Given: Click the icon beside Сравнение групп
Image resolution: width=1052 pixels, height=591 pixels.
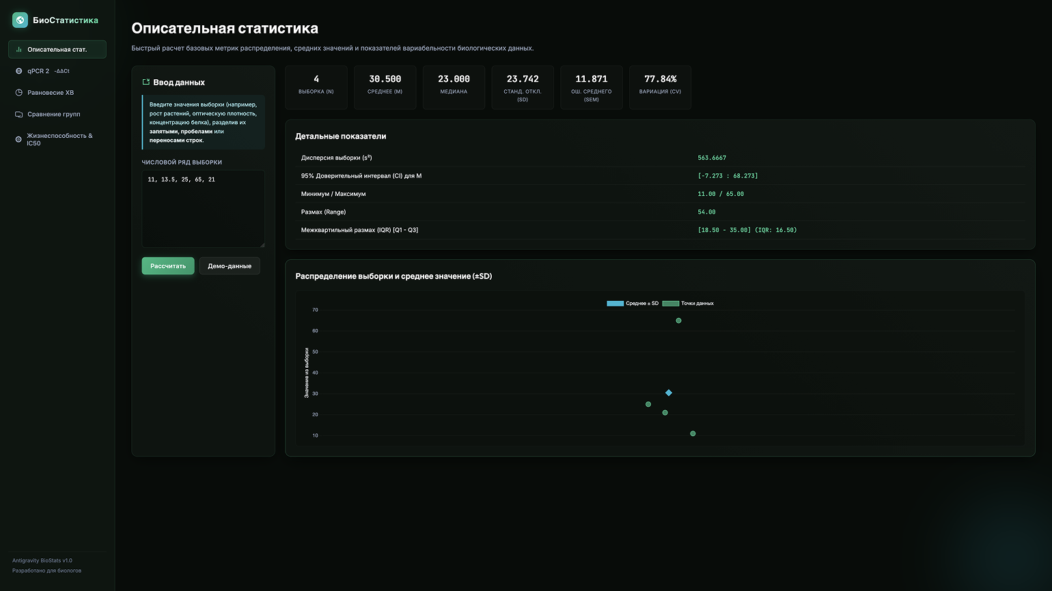Looking at the screenshot, I should pos(19,114).
